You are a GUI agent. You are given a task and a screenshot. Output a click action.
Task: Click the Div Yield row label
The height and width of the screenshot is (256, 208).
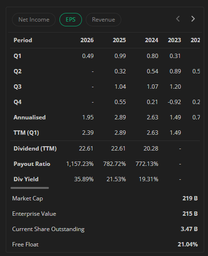(26, 179)
